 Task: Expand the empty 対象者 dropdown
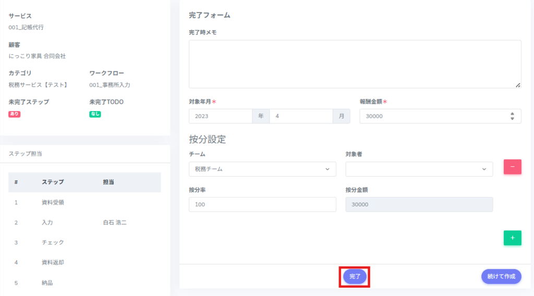[x=419, y=169]
